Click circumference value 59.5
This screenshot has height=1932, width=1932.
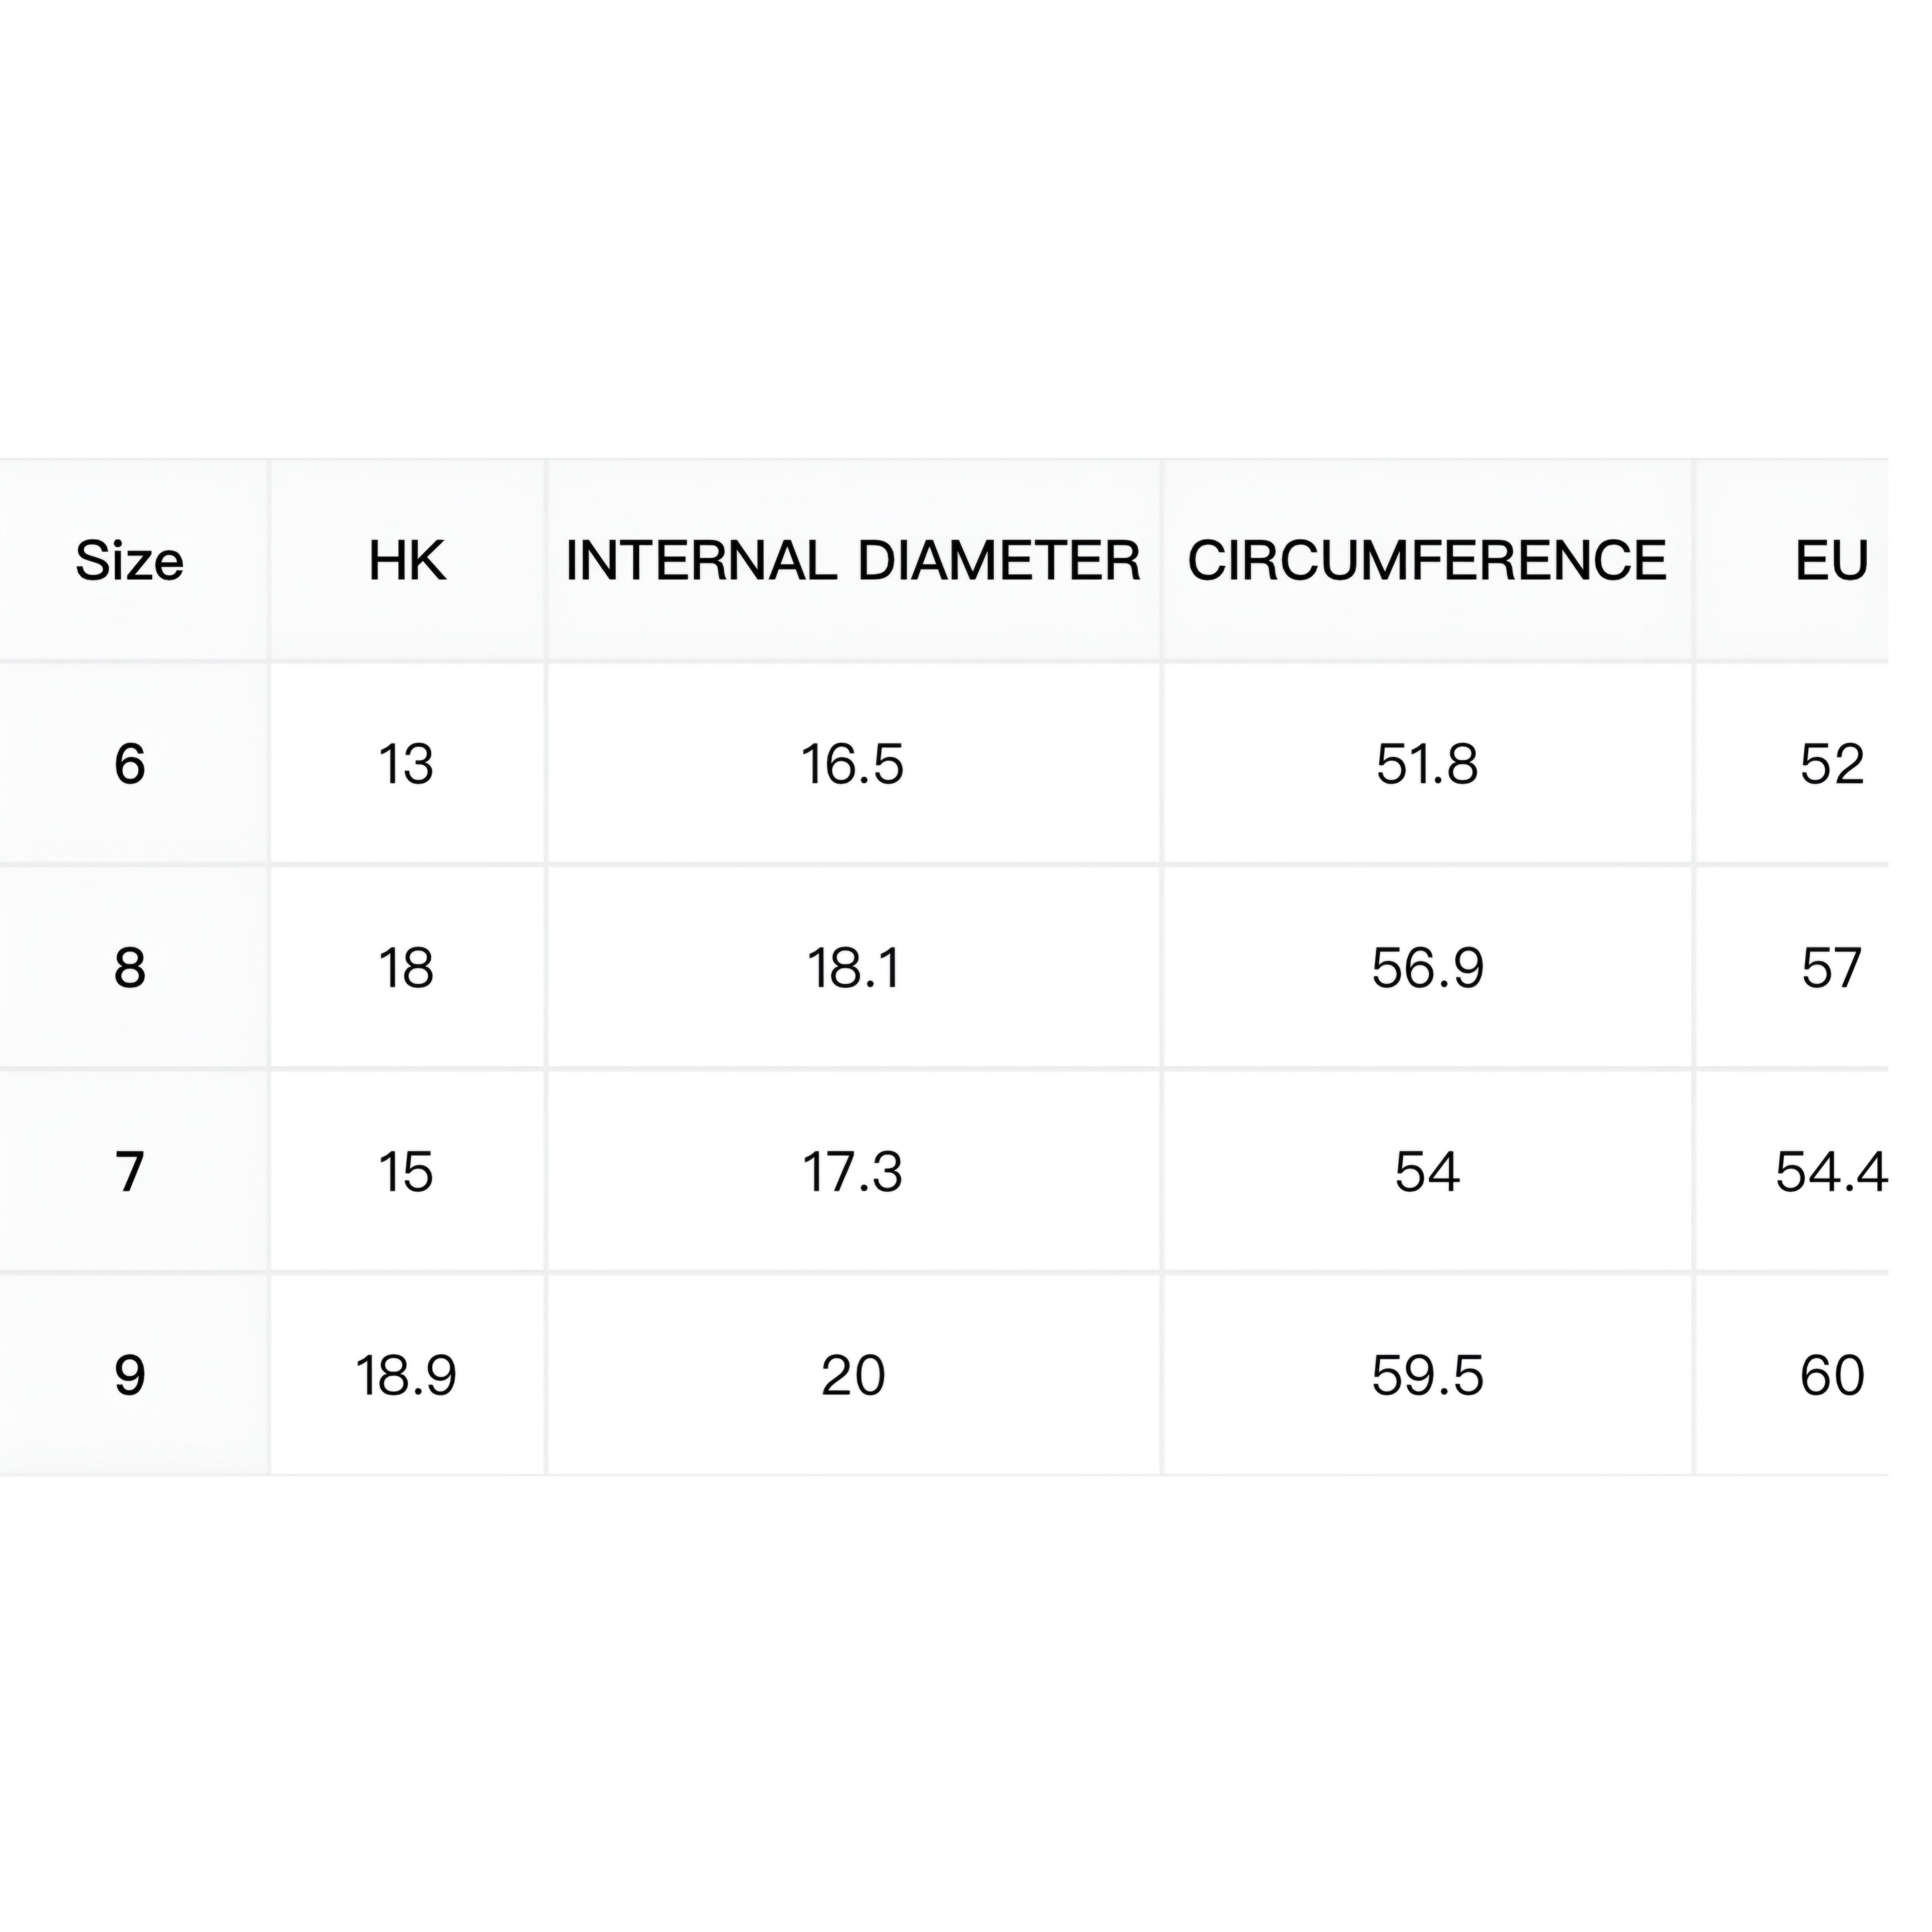[1427, 1376]
